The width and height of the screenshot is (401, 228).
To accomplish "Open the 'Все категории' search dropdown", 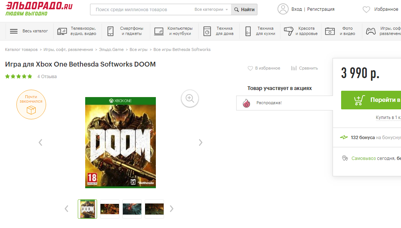I will [211, 9].
